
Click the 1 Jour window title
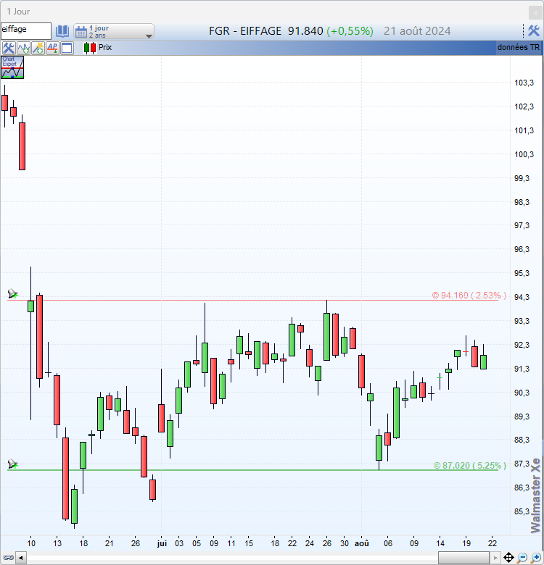click(18, 12)
